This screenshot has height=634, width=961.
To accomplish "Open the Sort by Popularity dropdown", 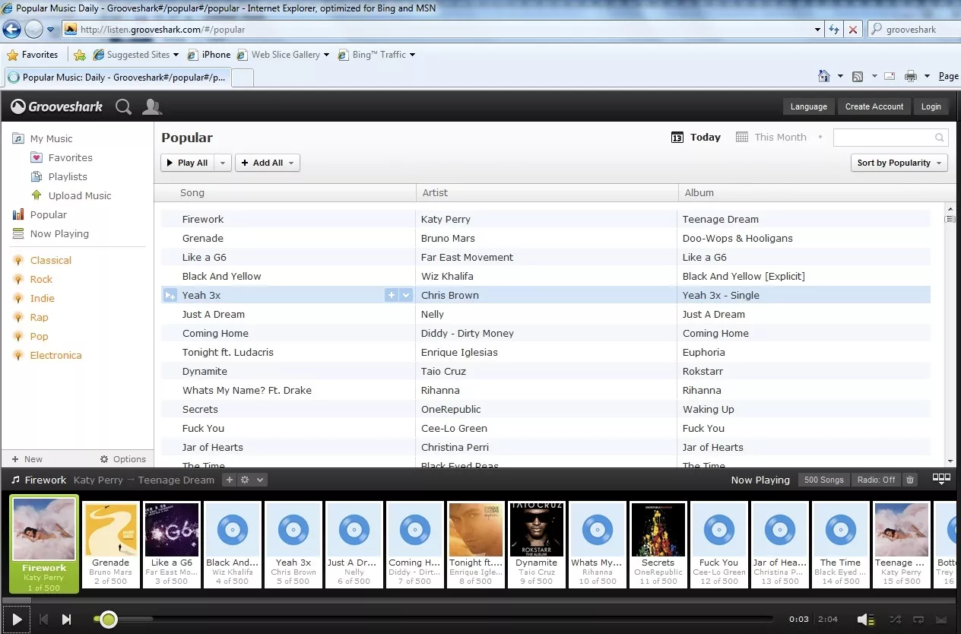I will pos(899,163).
